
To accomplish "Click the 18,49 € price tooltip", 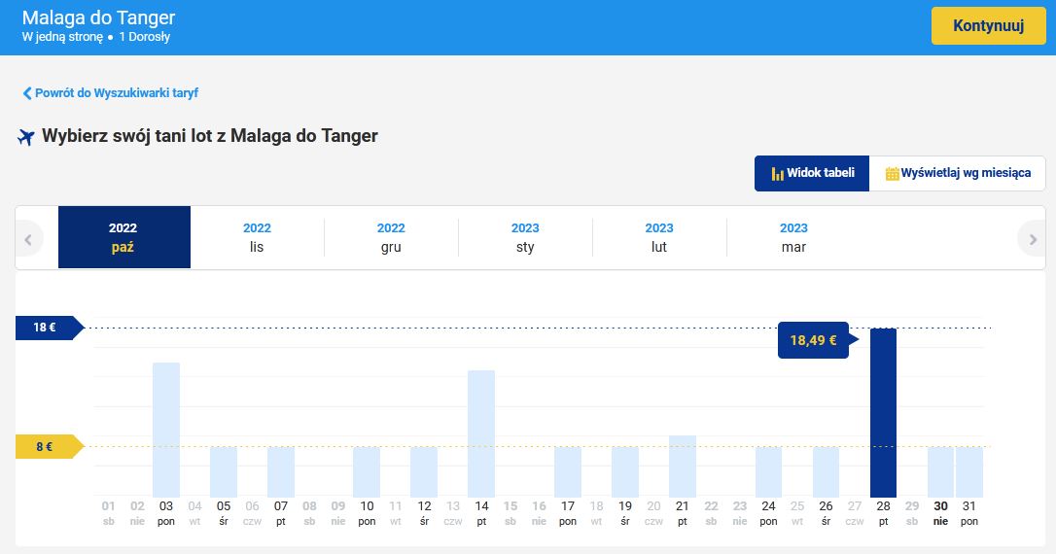I will [x=814, y=340].
